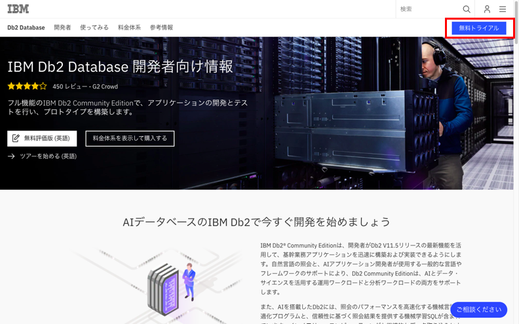Click the search magnifier icon
The width and height of the screenshot is (519, 324).
click(x=467, y=9)
